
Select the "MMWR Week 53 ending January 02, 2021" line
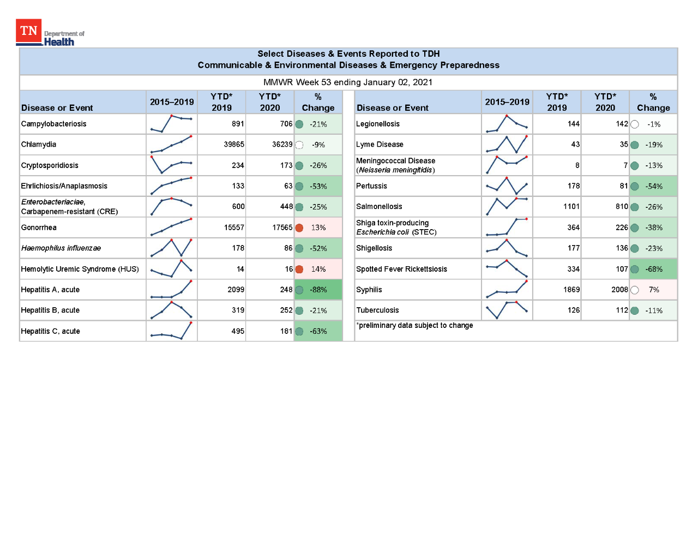348,82
